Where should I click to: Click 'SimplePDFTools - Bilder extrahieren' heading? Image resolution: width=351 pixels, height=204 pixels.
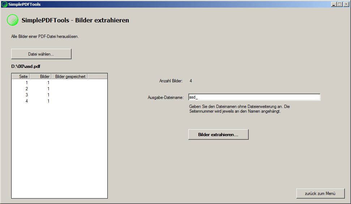[x=75, y=20]
